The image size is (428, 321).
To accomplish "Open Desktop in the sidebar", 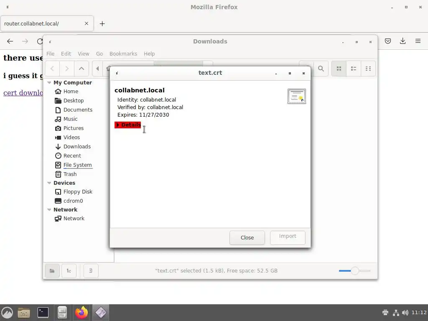I will (74, 101).
